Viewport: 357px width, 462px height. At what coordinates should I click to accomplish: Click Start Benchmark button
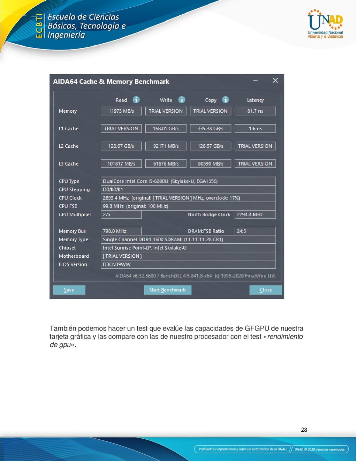click(x=168, y=290)
